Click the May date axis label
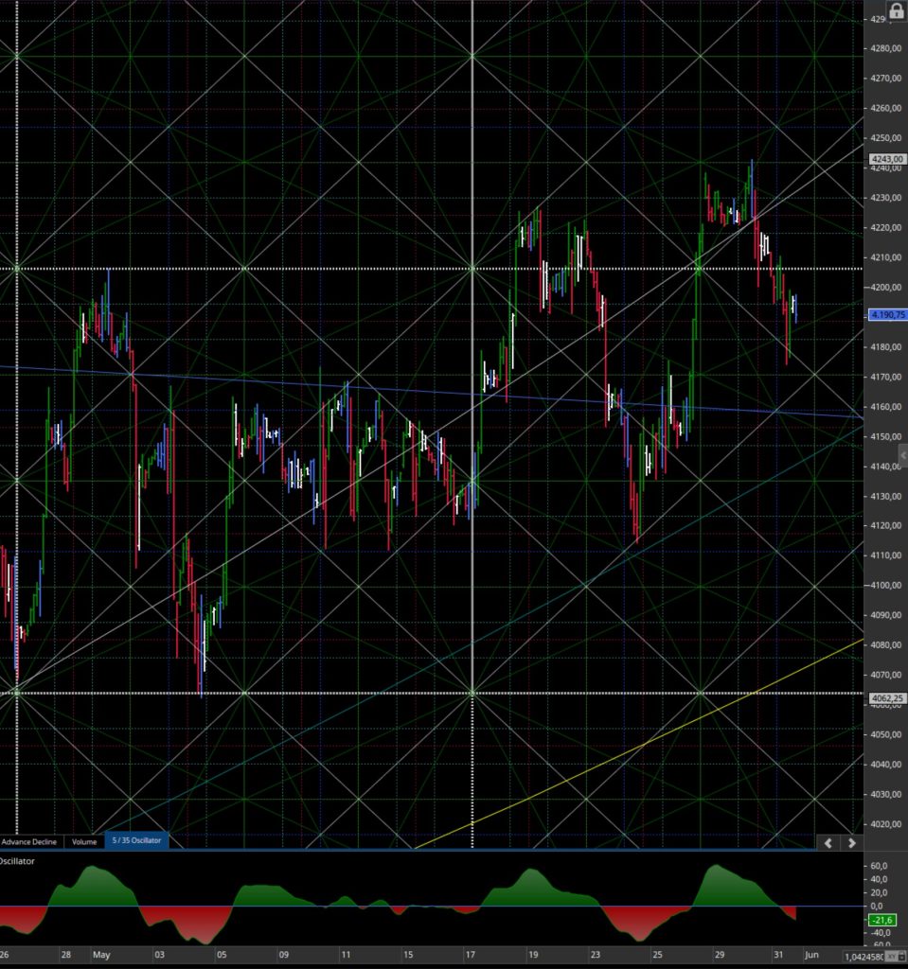This screenshot has width=908, height=969. click(101, 955)
